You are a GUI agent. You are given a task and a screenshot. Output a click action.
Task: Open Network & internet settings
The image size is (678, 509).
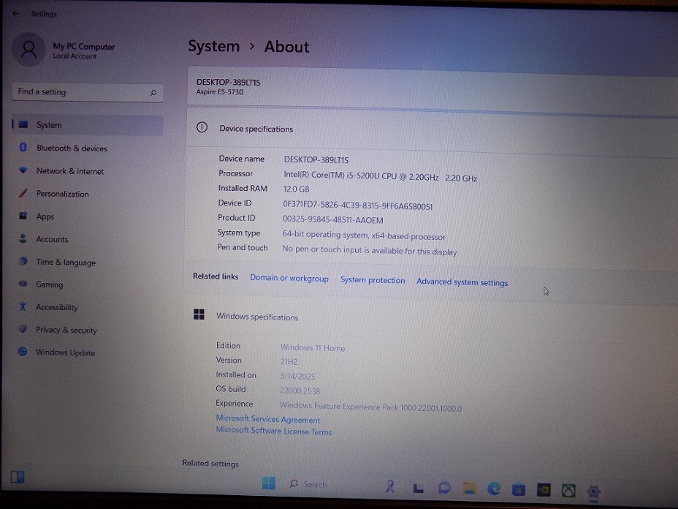click(69, 171)
